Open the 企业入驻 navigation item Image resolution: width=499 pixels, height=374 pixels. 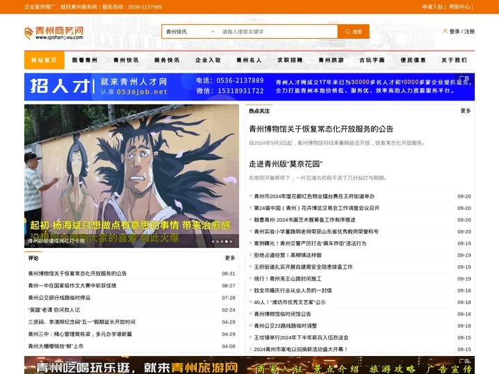tap(208, 60)
